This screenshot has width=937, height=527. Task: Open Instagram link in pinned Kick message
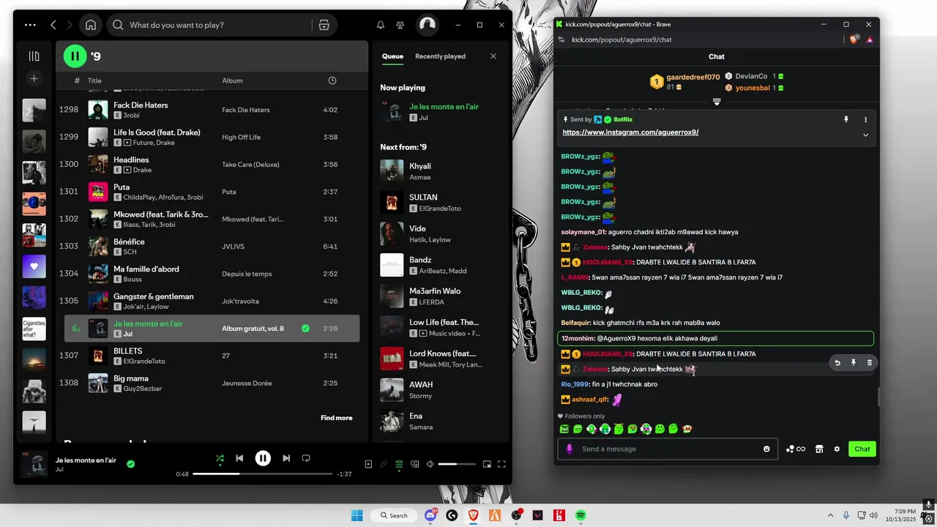point(630,132)
